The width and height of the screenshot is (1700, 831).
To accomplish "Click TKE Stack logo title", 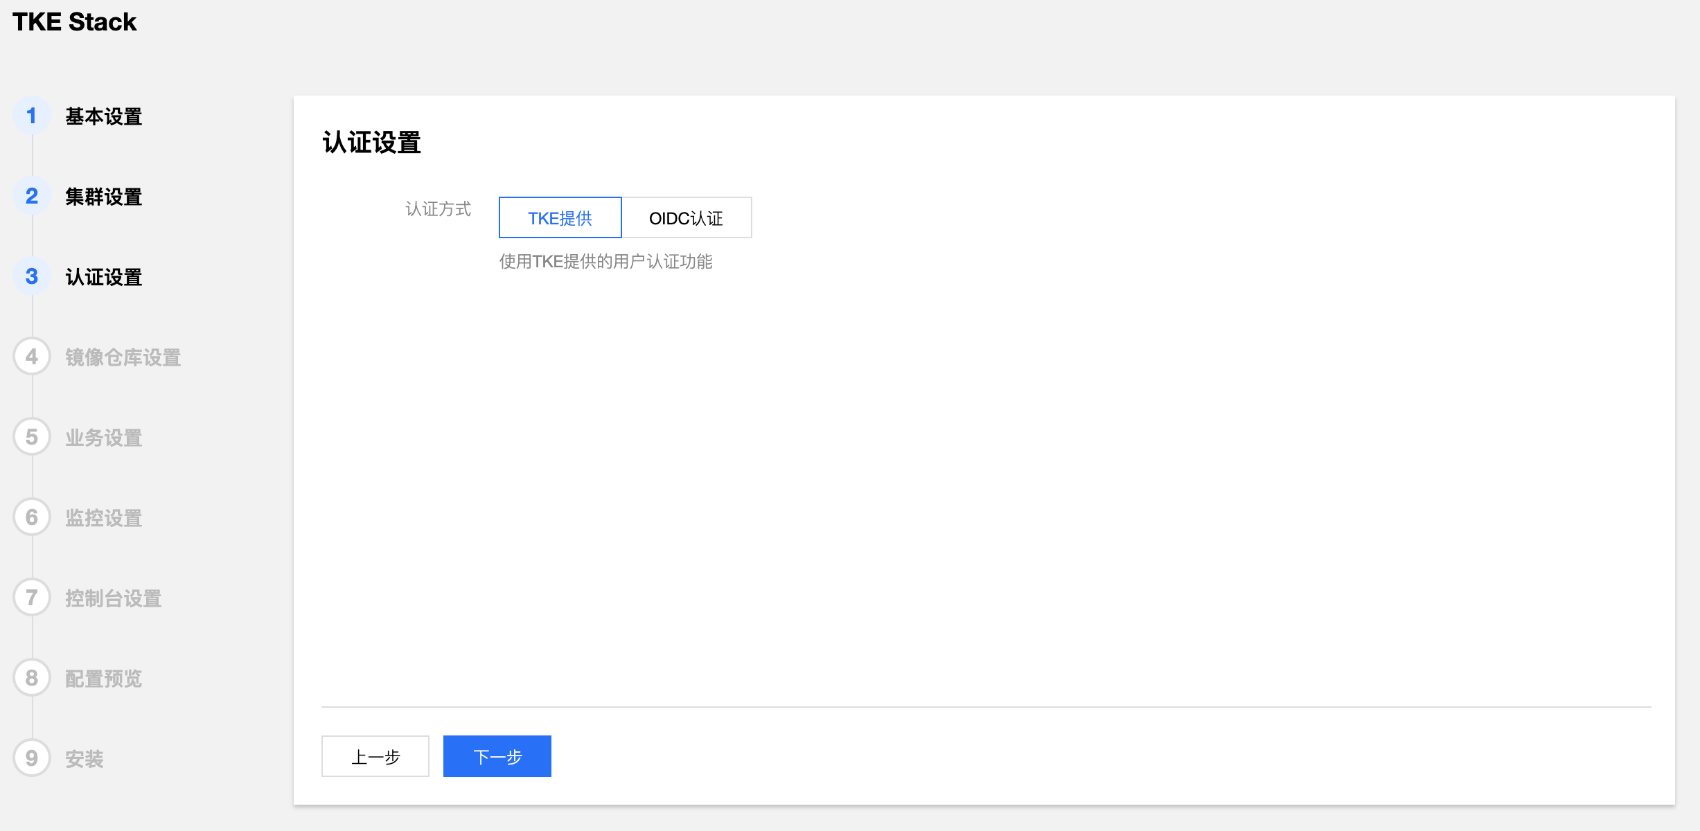I will pos(74,22).
